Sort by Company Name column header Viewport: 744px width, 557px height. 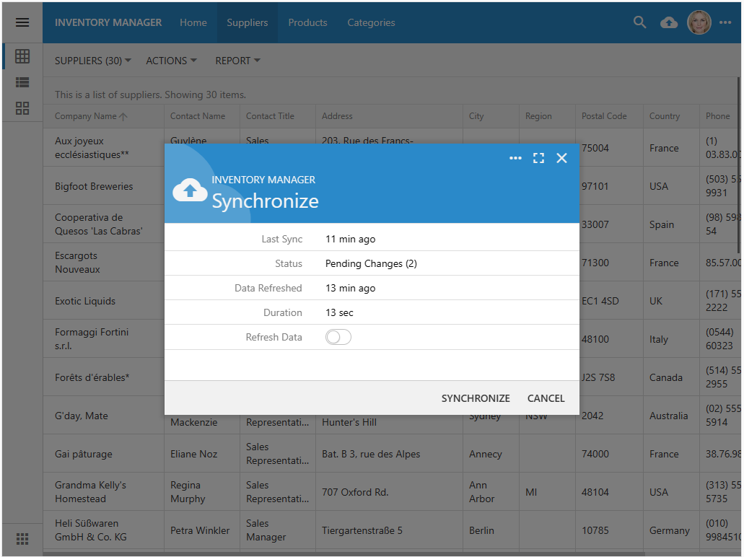86,116
